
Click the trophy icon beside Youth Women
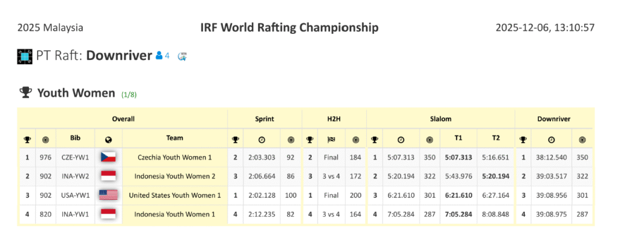25,93
